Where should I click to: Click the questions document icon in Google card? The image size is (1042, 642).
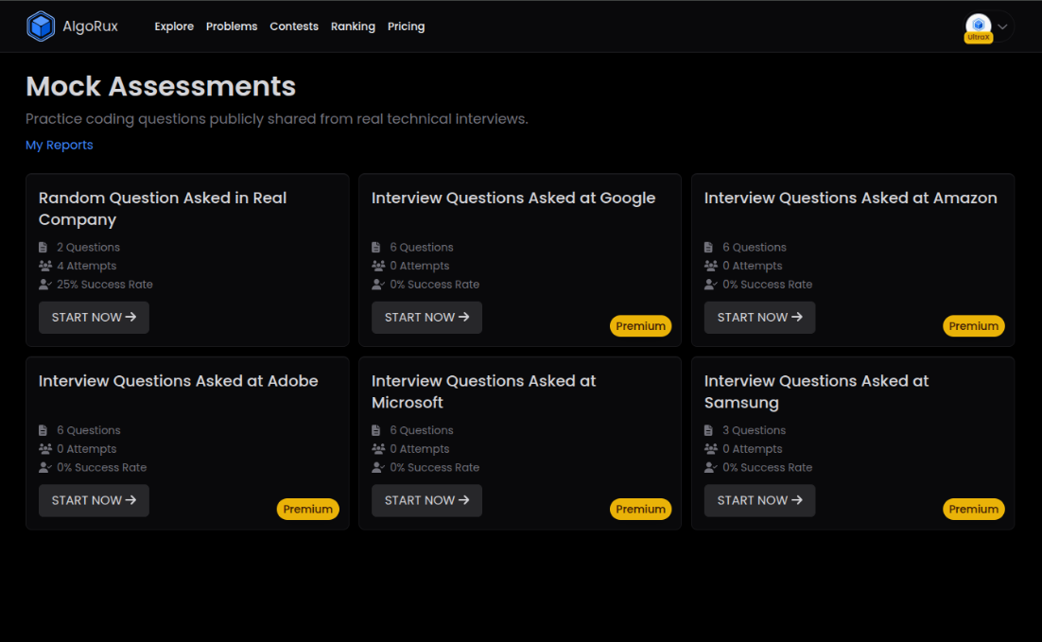point(376,248)
